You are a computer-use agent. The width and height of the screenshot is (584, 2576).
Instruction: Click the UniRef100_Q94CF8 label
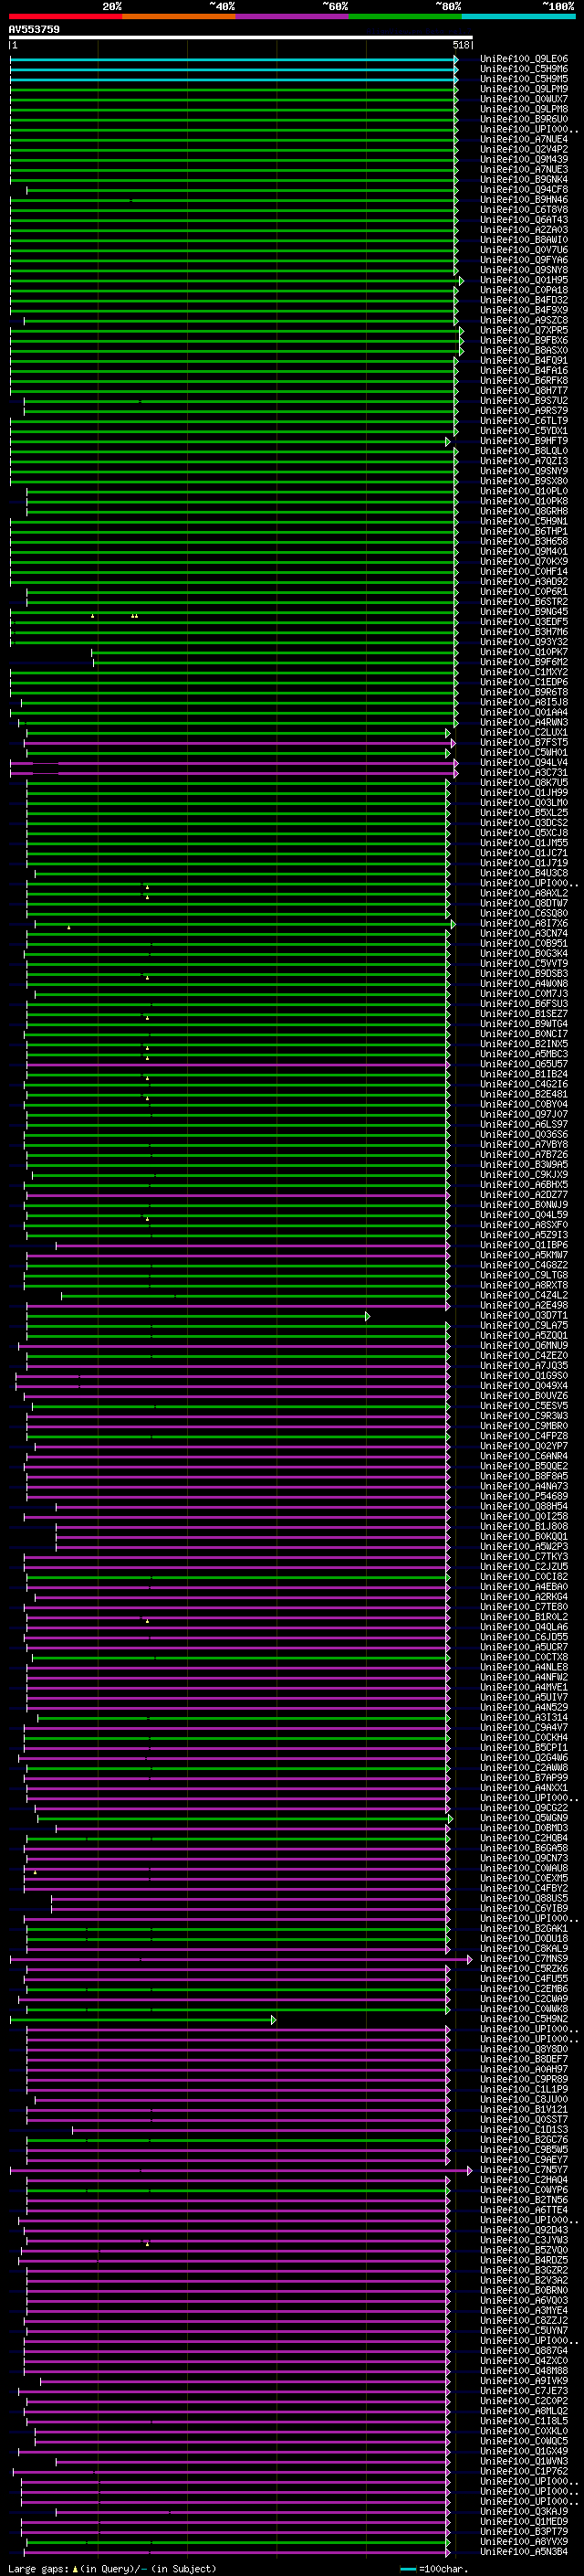click(524, 190)
